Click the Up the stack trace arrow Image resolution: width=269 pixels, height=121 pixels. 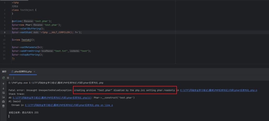coord(3,84)
